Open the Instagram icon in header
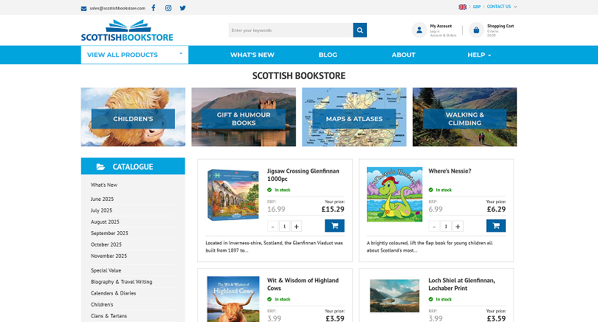598x322 pixels. (168, 7)
